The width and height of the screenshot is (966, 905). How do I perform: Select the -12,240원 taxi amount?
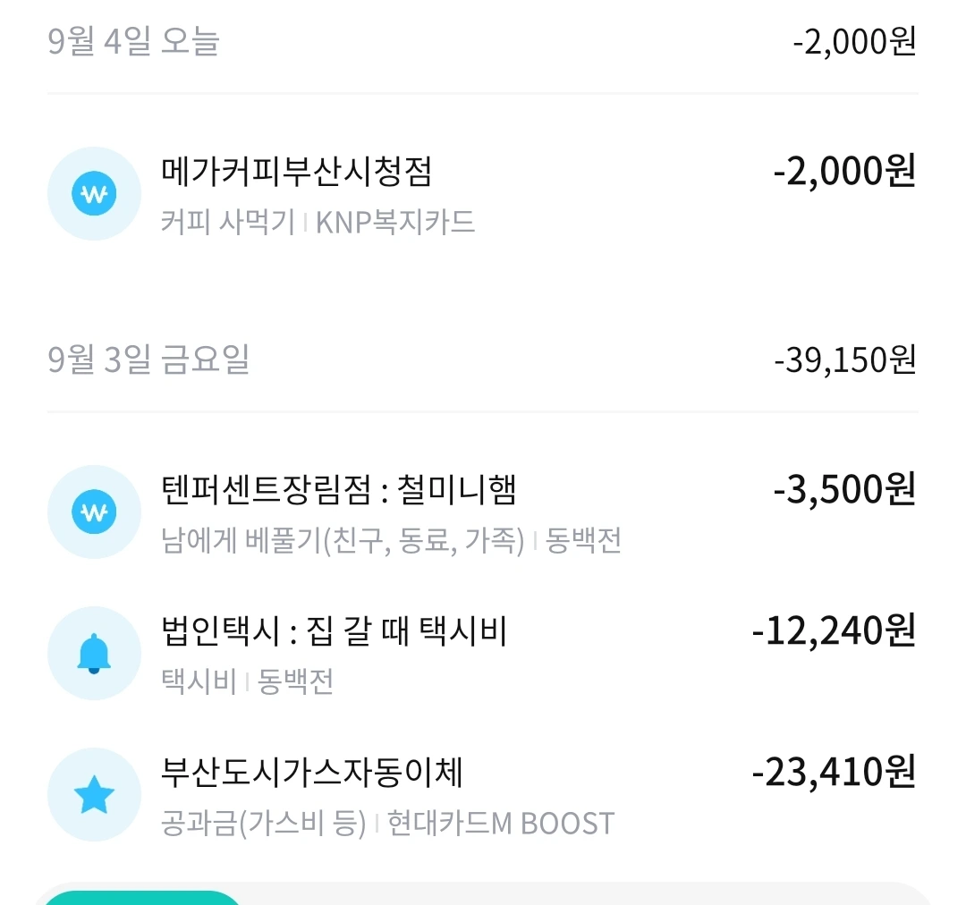coord(834,631)
